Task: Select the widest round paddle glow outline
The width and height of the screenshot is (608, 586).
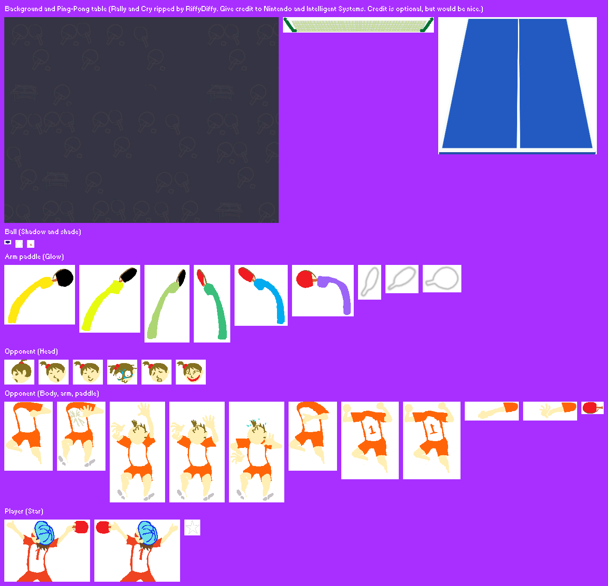Action: click(442, 279)
